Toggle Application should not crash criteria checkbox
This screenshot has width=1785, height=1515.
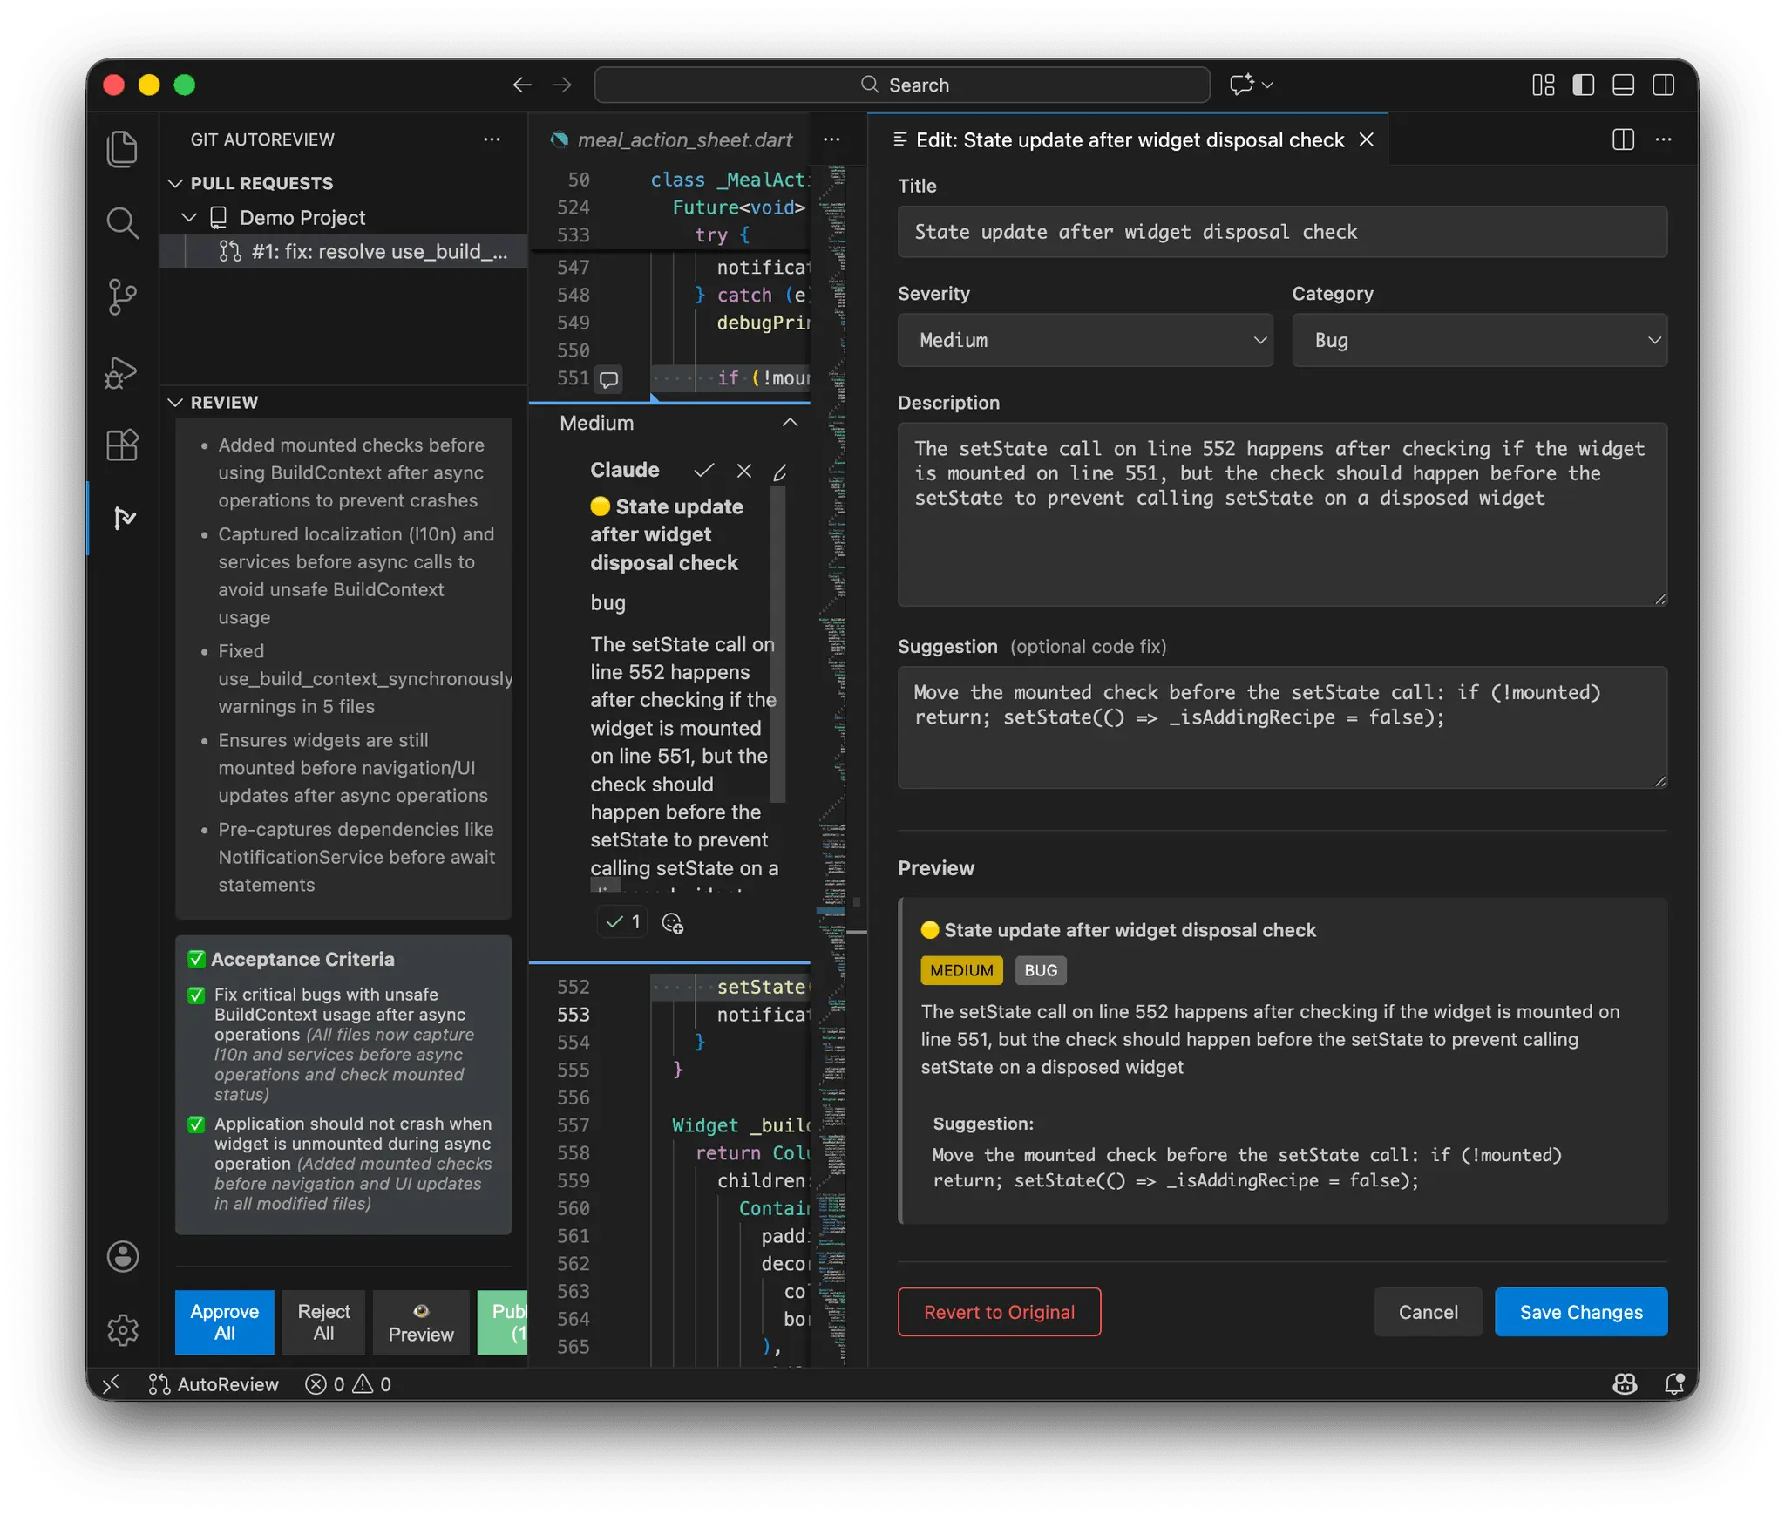click(197, 1124)
